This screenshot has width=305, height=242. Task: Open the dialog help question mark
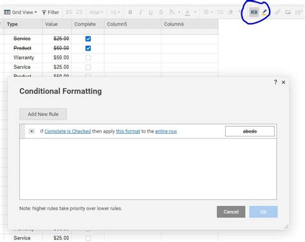pos(275,82)
